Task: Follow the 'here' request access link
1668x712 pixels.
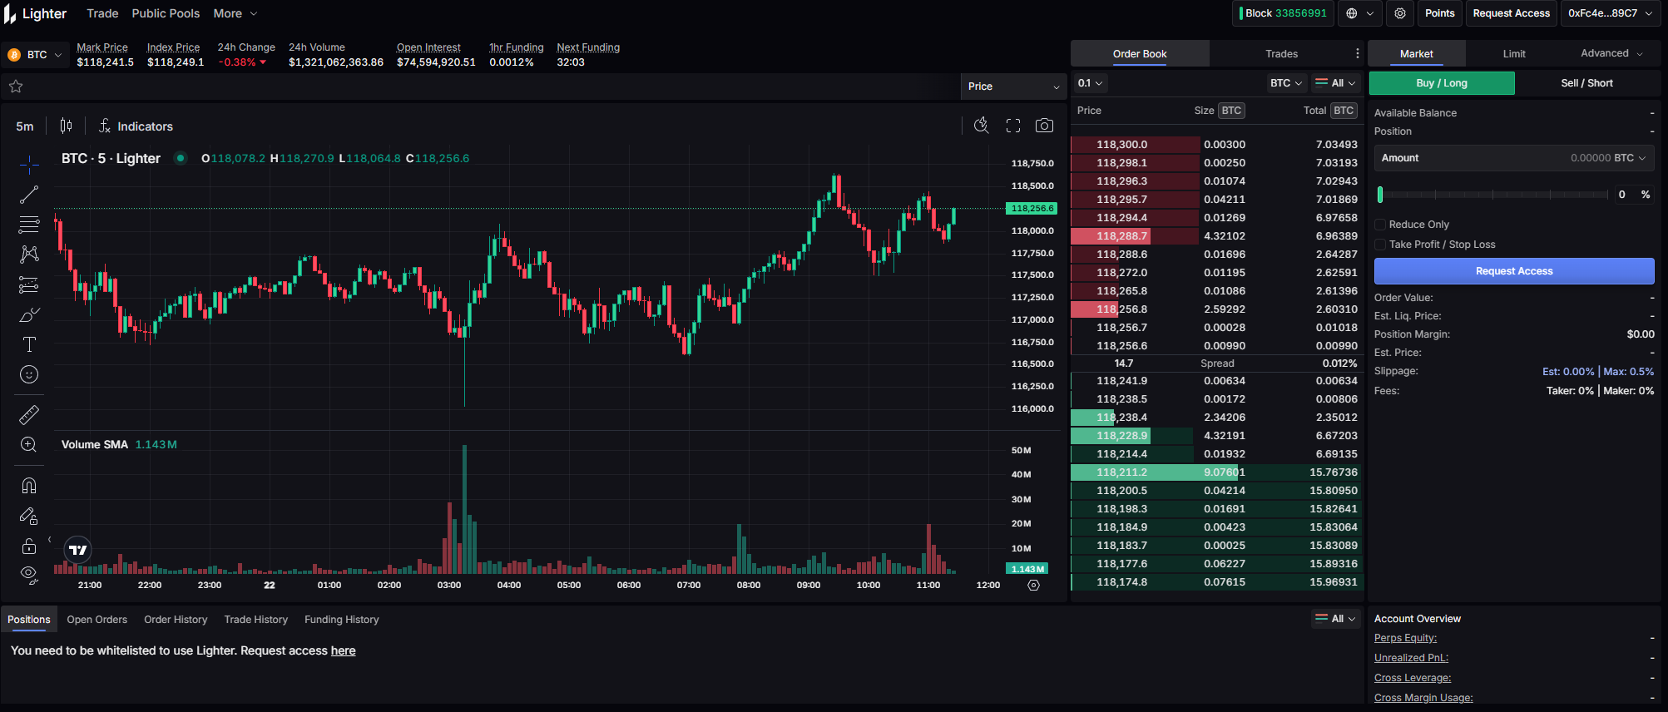Action: [x=343, y=650]
